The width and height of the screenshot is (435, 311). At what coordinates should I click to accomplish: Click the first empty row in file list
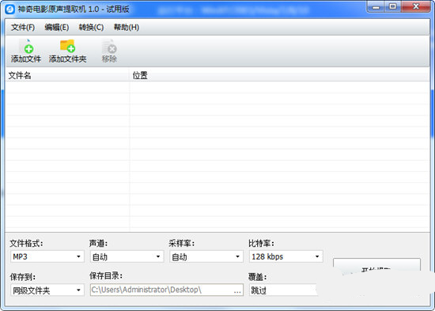pos(217,87)
